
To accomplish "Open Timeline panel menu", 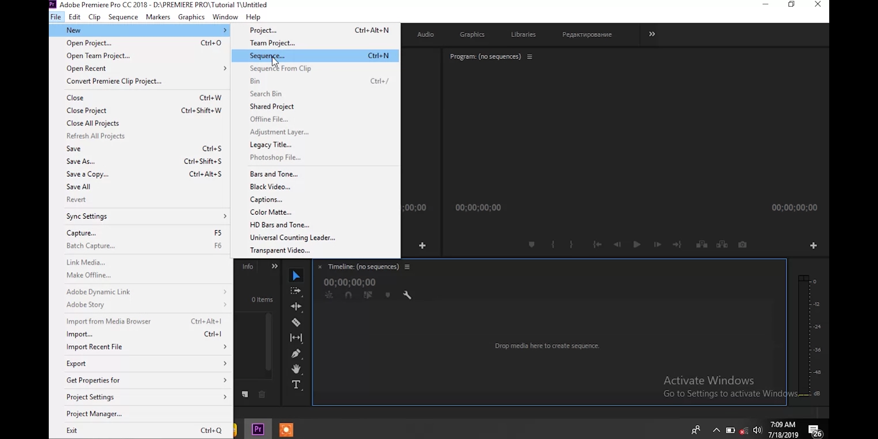I will [x=407, y=267].
